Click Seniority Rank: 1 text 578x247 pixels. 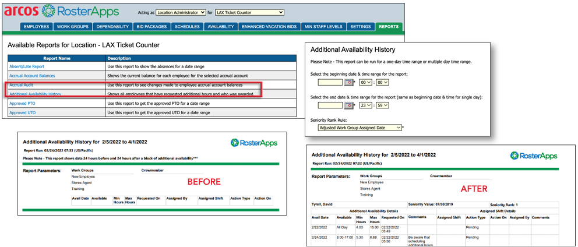[503, 204]
